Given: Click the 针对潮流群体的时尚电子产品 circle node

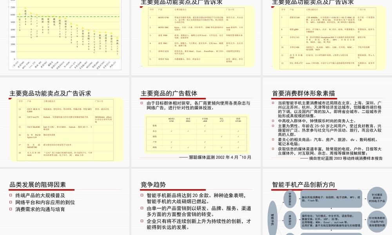Looking at the screenshot, I should pos(377,198).
